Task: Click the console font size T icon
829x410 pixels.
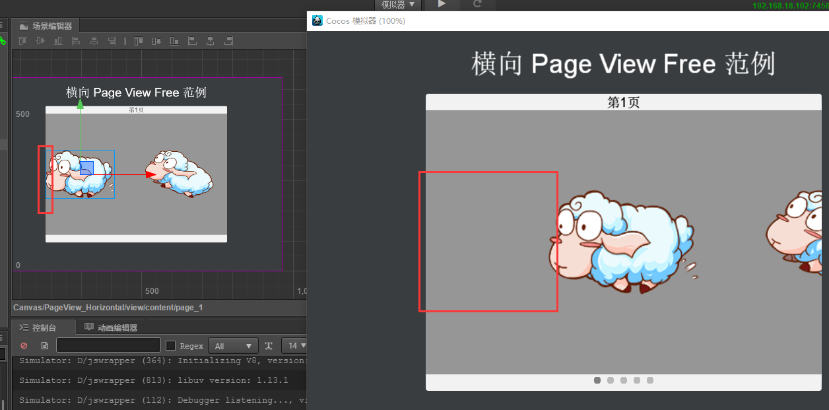Action: point(269,345)
